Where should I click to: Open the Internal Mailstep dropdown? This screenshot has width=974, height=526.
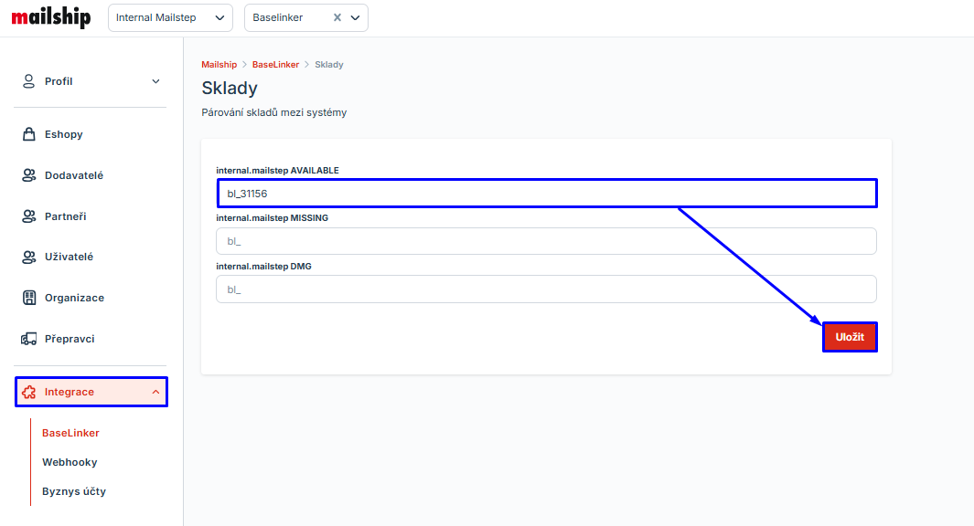(170, 17)
